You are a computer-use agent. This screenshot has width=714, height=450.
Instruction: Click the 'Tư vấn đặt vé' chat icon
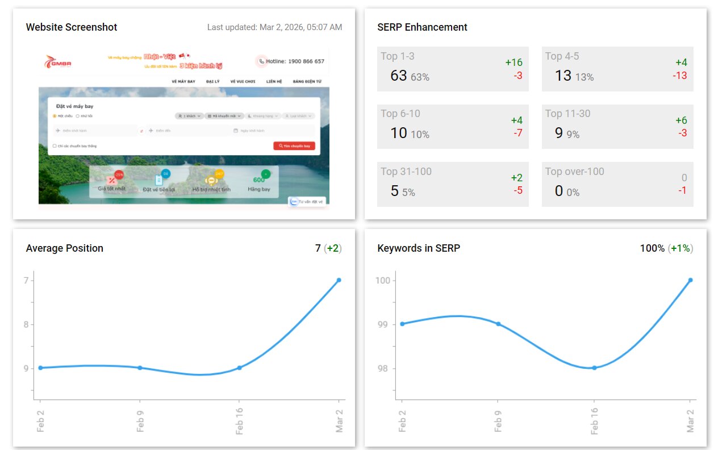pyautogui.click(x=294, y=201)
